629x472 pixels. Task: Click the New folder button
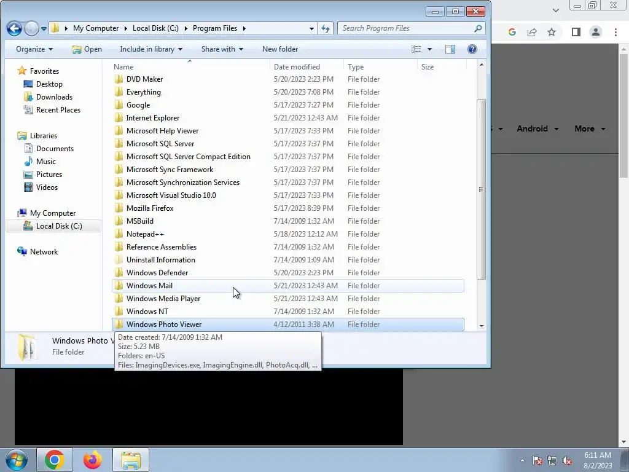[x=280, y=49]
